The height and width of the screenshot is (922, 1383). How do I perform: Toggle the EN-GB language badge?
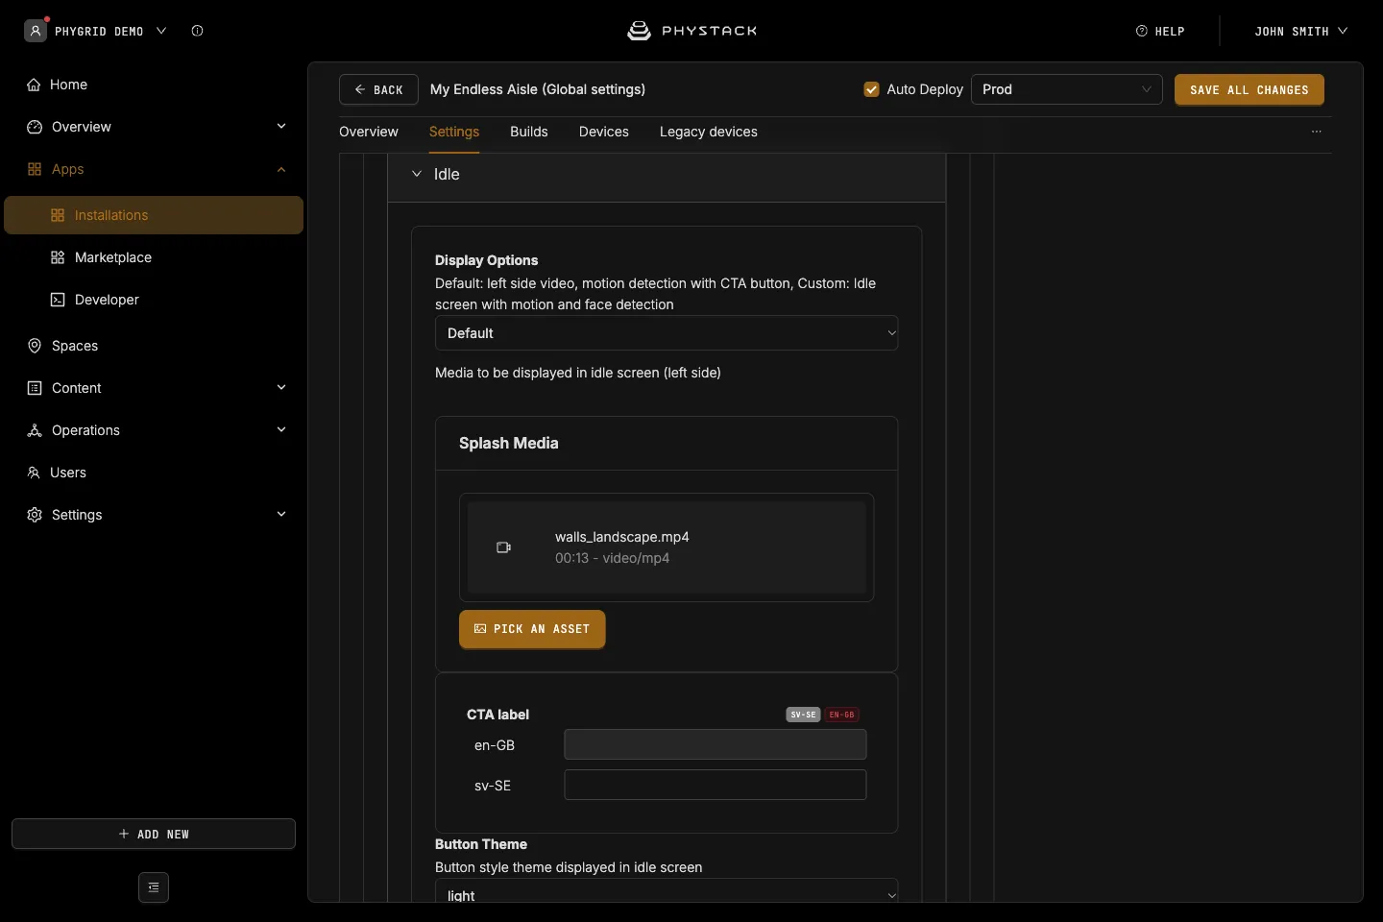[841, 715]
